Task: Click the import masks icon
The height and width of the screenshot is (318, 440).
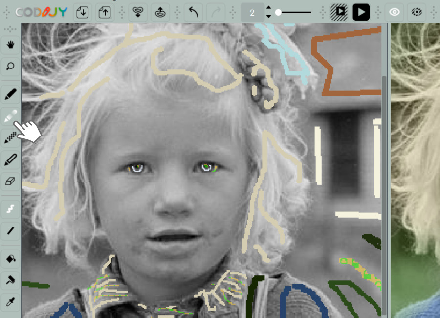Action: tap(138, 12)
